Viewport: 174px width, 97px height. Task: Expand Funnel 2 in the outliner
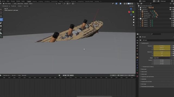coord(141,22)
